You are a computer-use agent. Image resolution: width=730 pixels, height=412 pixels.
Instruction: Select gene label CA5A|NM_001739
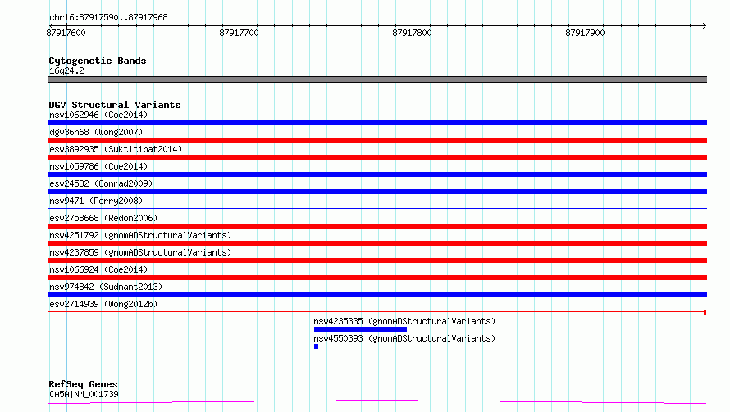[x=84, y=394]
